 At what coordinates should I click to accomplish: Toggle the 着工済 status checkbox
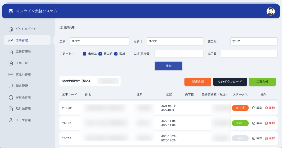tap(100, 54)
